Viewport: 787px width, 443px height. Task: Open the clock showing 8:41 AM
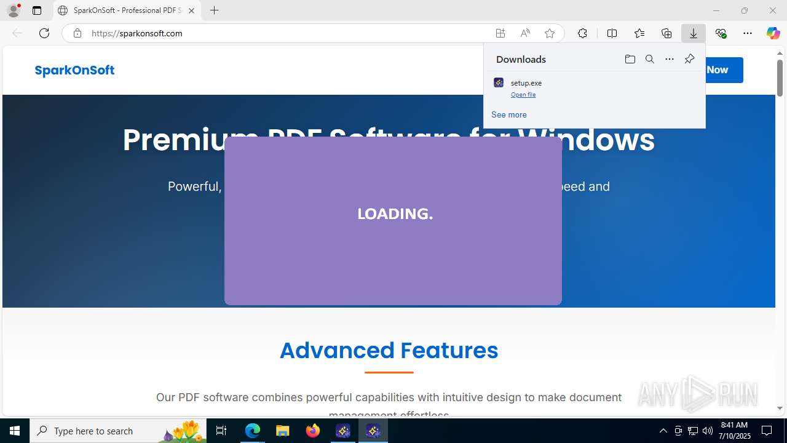tap(735, 431)
